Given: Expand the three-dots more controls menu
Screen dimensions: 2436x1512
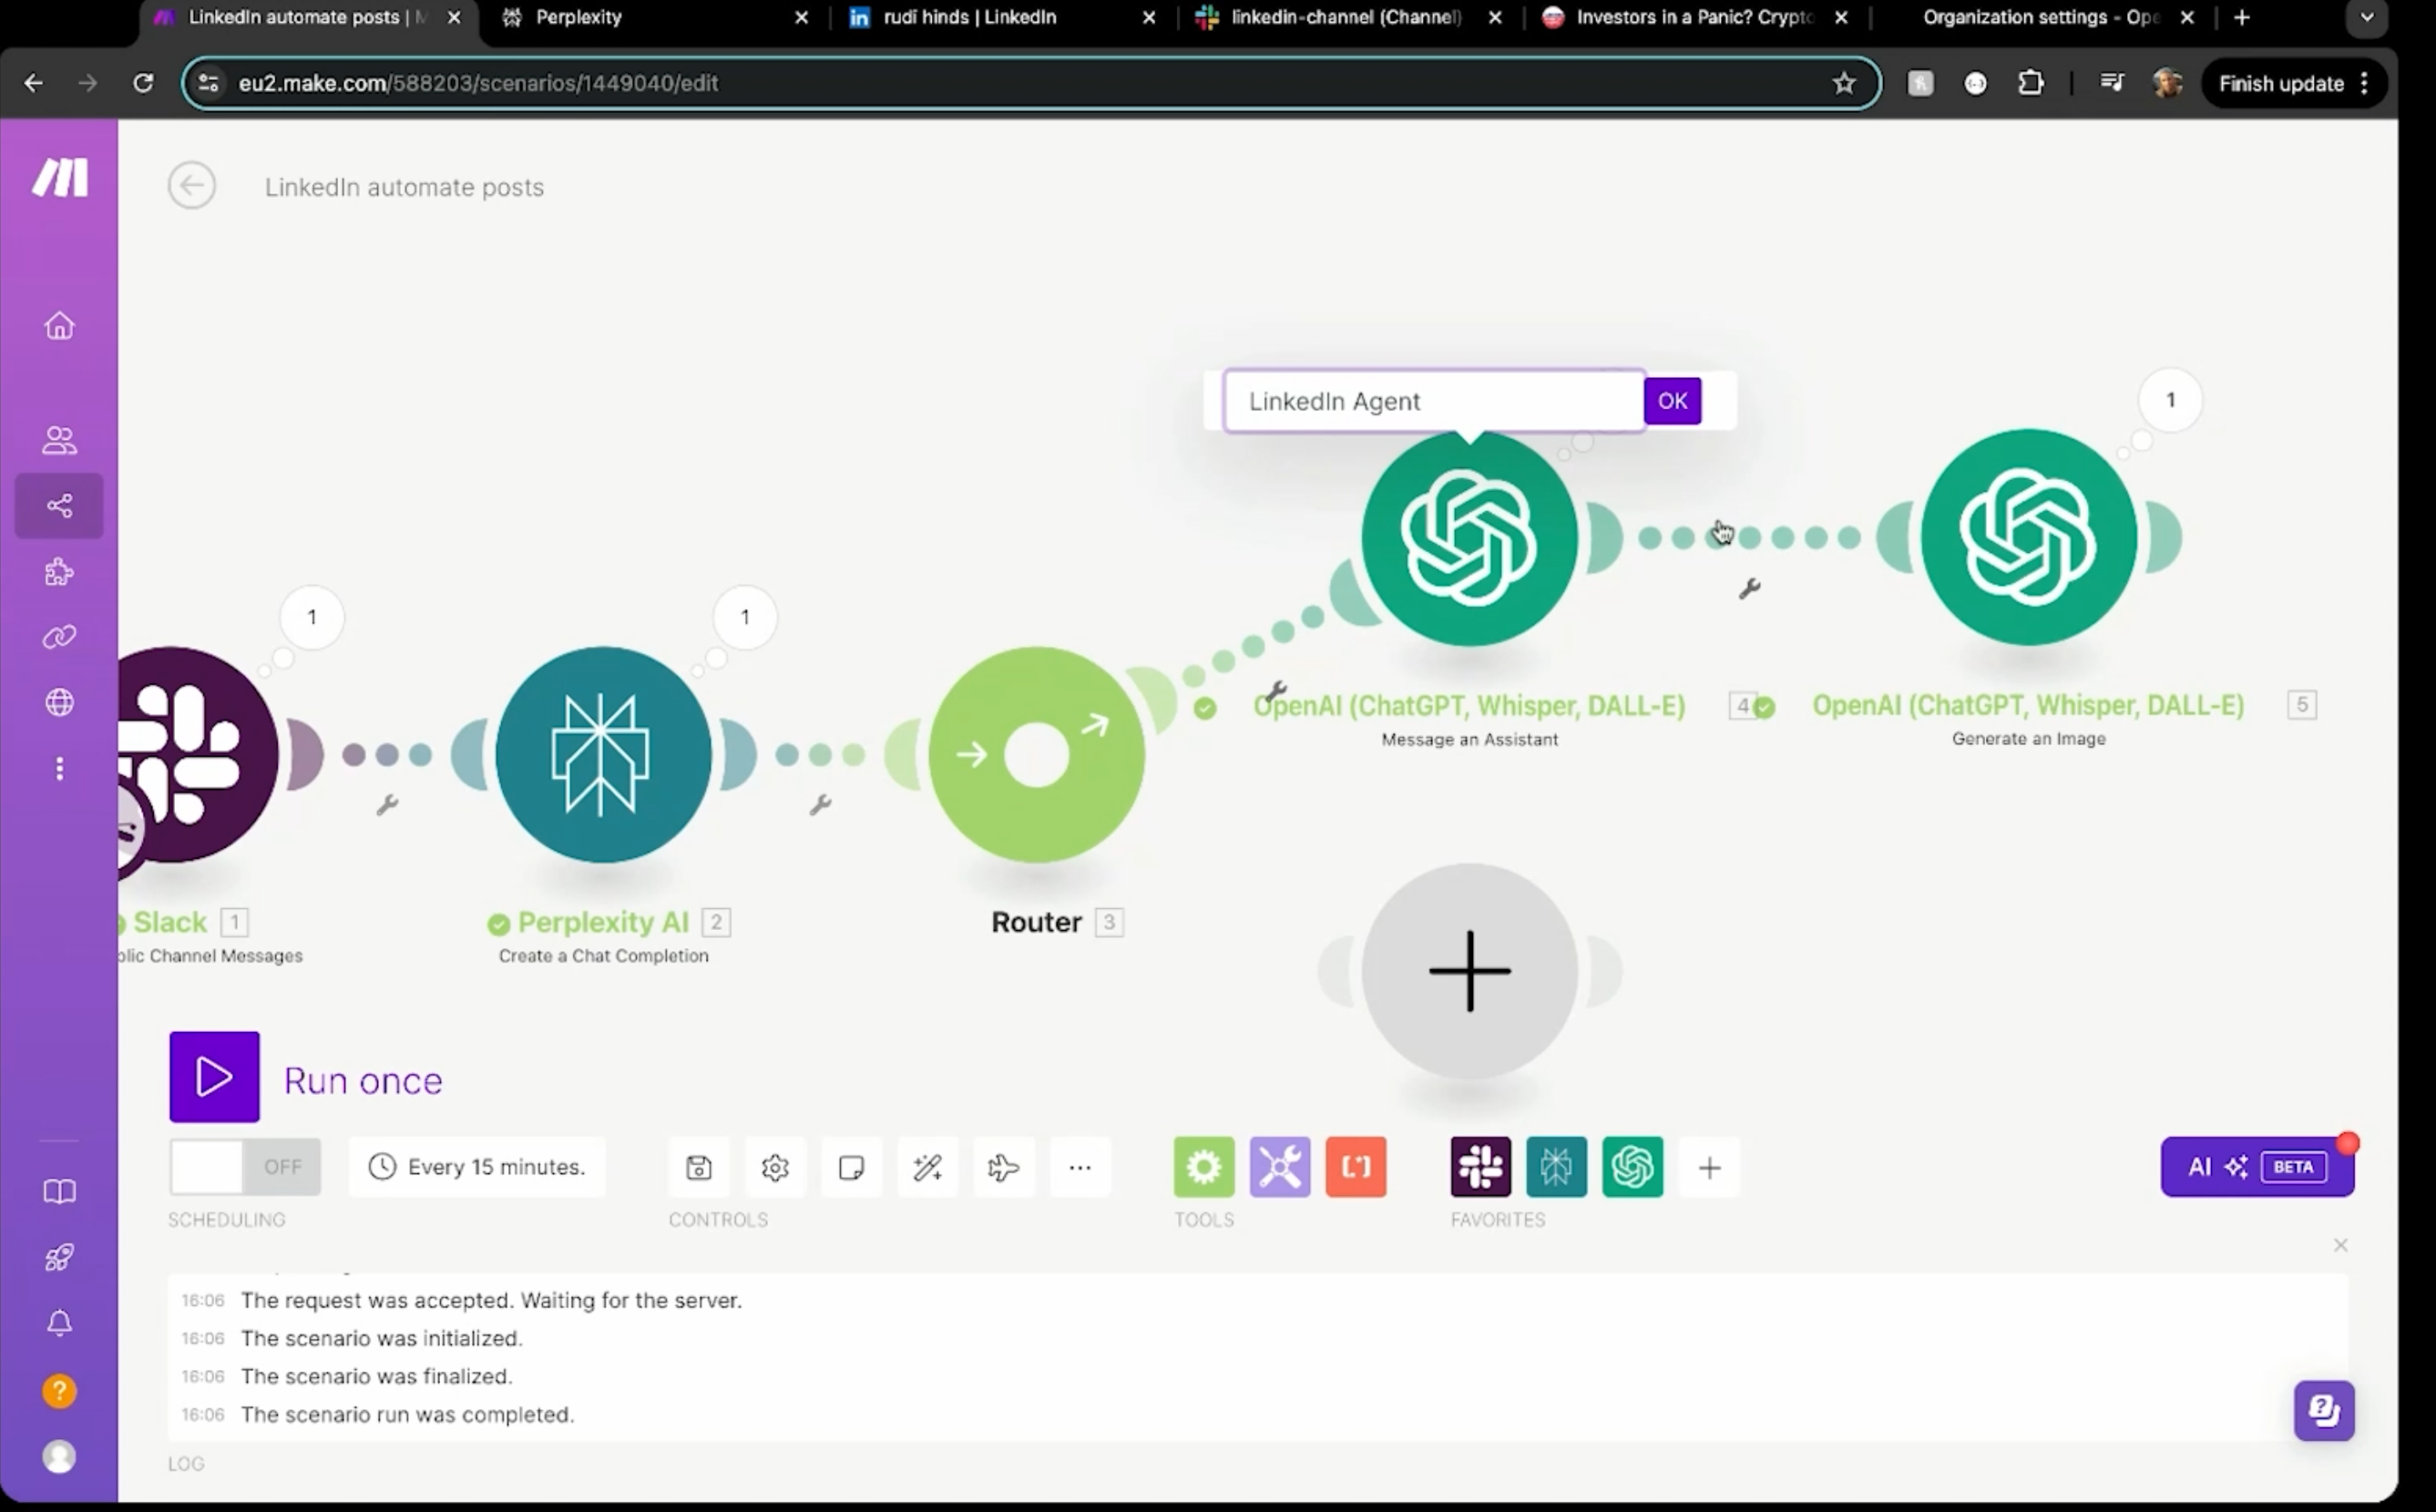Looking at the screenshot, I should coord(1080,1167).
